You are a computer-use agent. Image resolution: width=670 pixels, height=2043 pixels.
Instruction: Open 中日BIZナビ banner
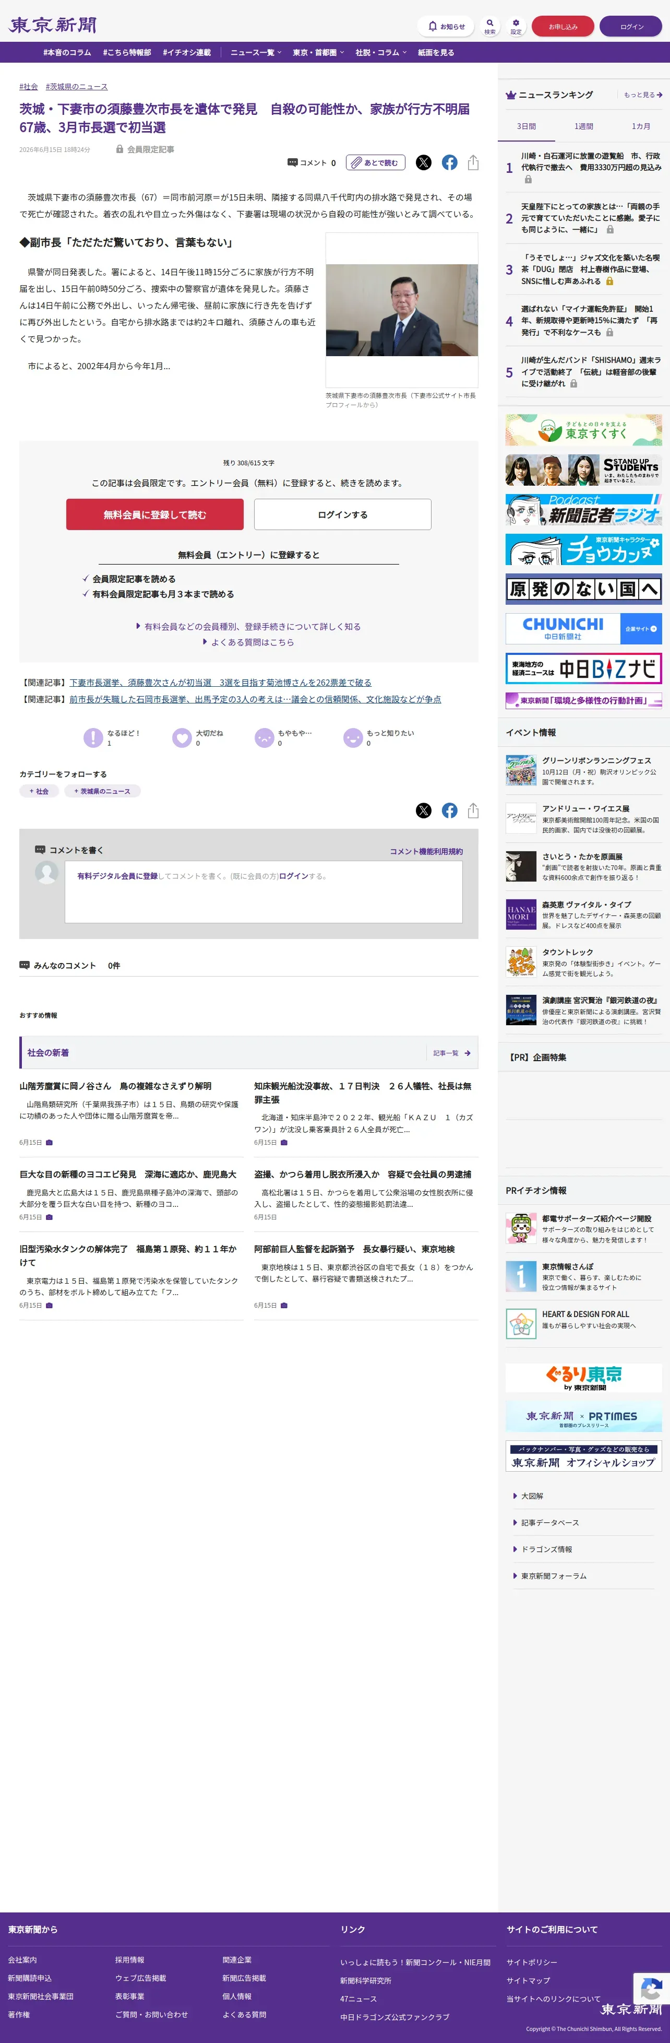click(583, 668)
